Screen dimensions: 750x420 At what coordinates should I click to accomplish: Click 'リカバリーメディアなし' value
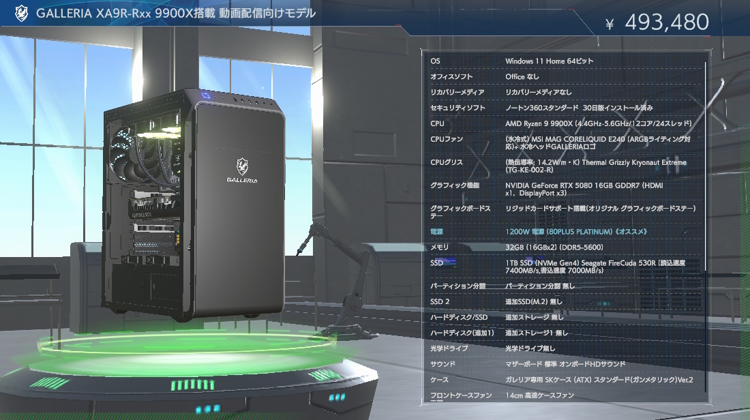[538, 92]
